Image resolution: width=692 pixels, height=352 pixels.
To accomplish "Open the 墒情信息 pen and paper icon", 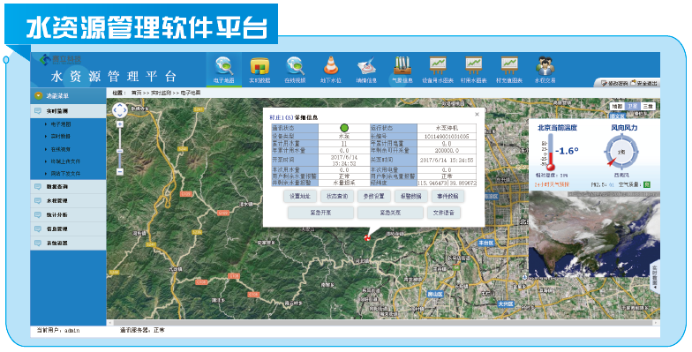I will pos(366,66).
